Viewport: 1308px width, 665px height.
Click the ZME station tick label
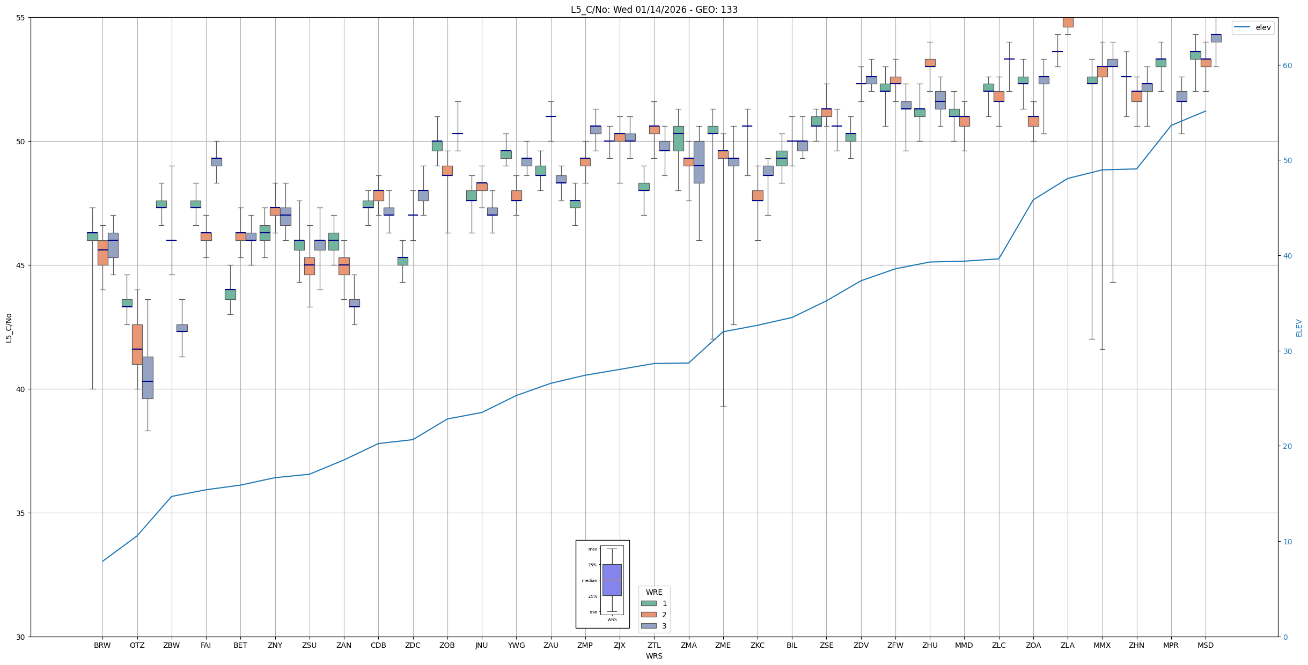click(723, 645)
